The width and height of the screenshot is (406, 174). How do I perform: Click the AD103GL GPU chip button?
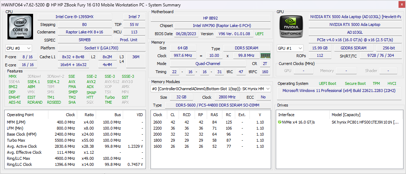click(x=354, y=32)
